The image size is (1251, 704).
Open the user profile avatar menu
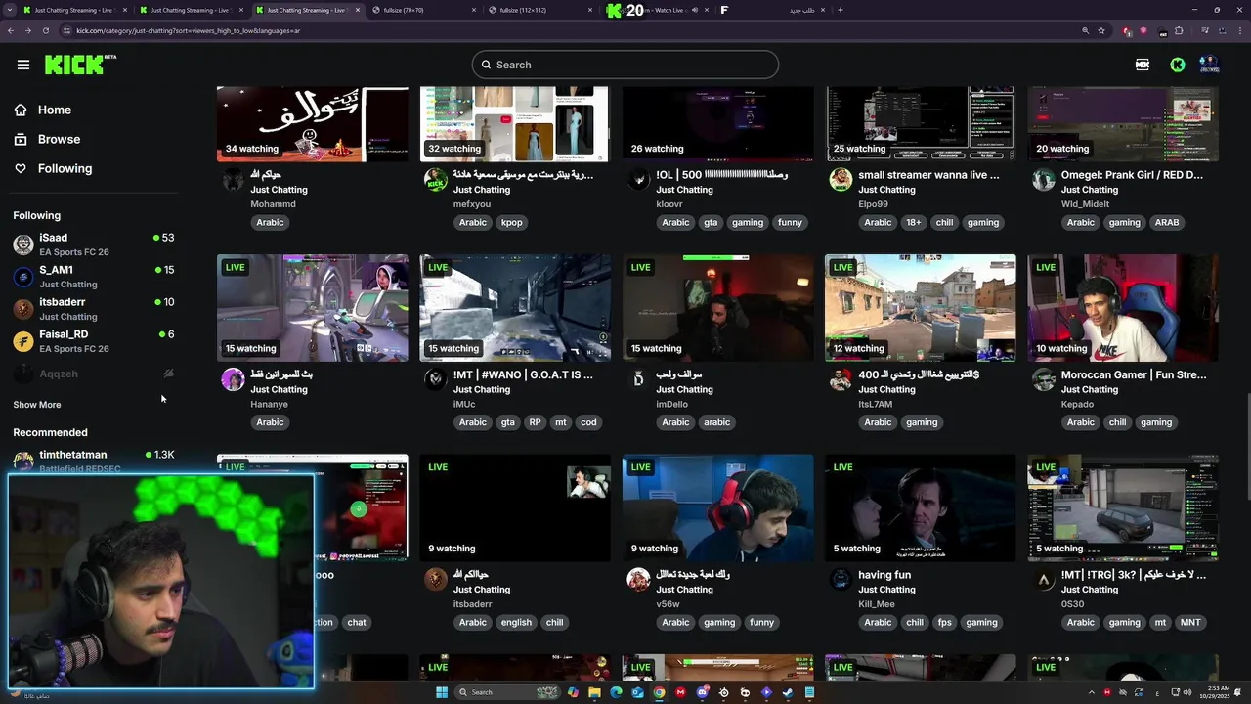click(x=1209, y=65)
